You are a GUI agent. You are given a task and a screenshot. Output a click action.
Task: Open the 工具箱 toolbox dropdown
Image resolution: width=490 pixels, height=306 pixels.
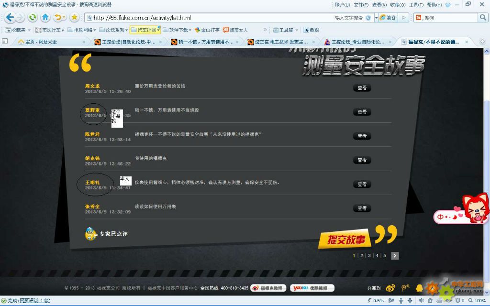286,30
